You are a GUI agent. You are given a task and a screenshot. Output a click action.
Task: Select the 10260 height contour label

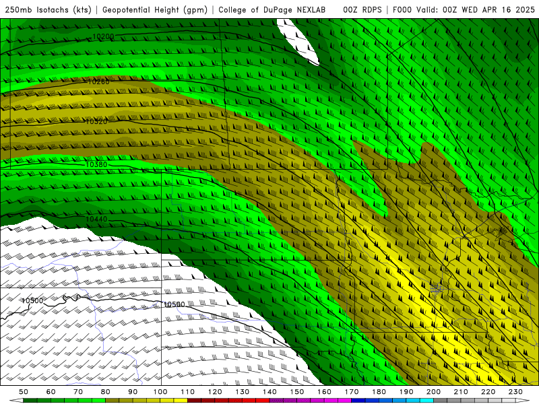98,81
